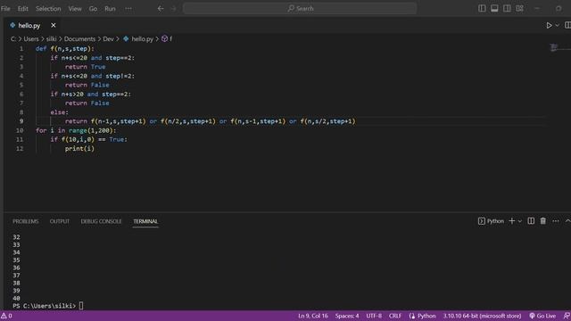The image size is (571, 321).
Task: Switch to the PROBLEMS panel tab
Action: coord(26,221)
